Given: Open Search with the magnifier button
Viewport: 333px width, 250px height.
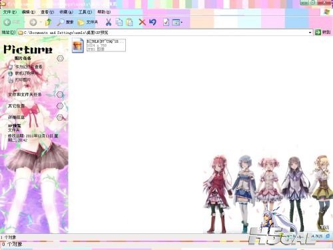Looking at the screenshot, I should 65,22.
